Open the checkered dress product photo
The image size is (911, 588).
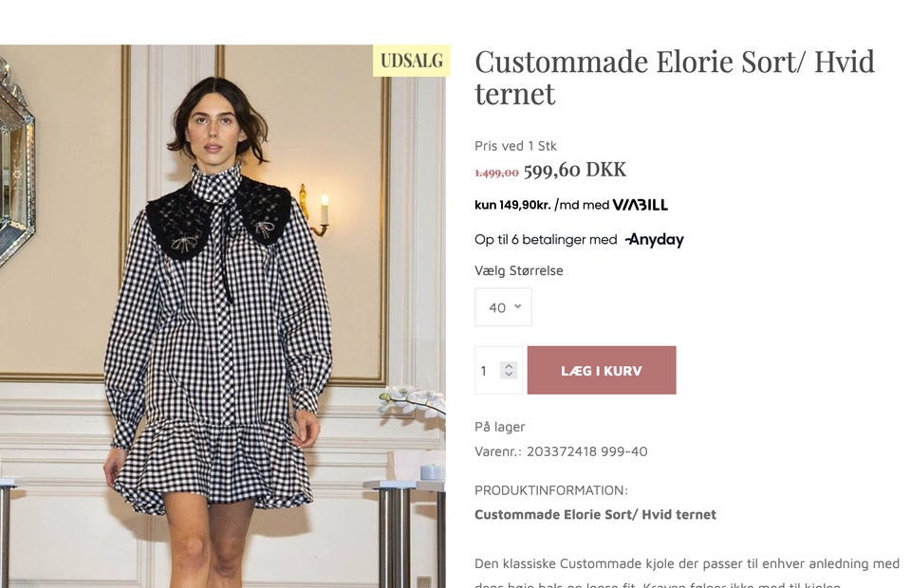pyautogui.click(x=222, y=317)
